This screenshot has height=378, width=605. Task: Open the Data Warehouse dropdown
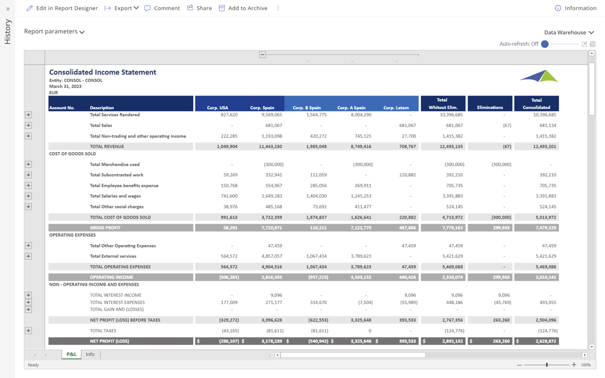click(569, 33)
